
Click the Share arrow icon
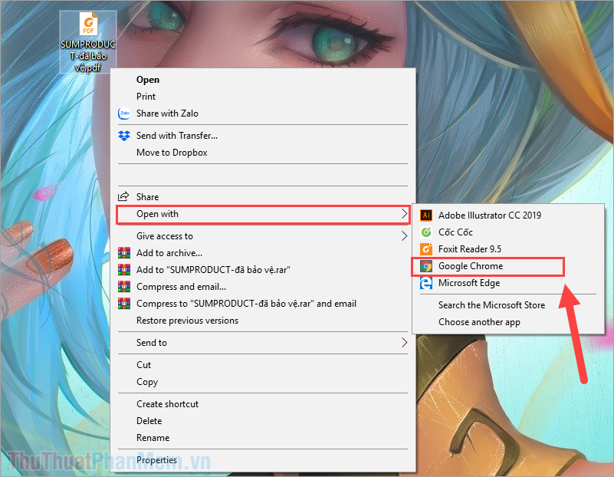[123, 196]
